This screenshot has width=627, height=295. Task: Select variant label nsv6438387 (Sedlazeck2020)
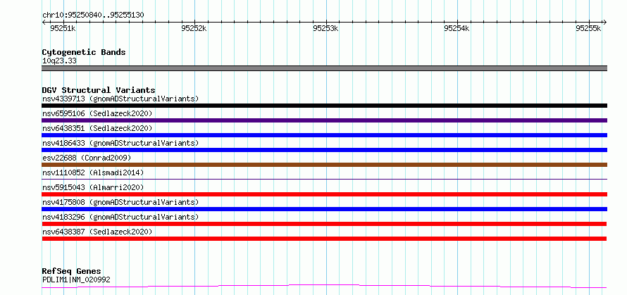point(97,232)
